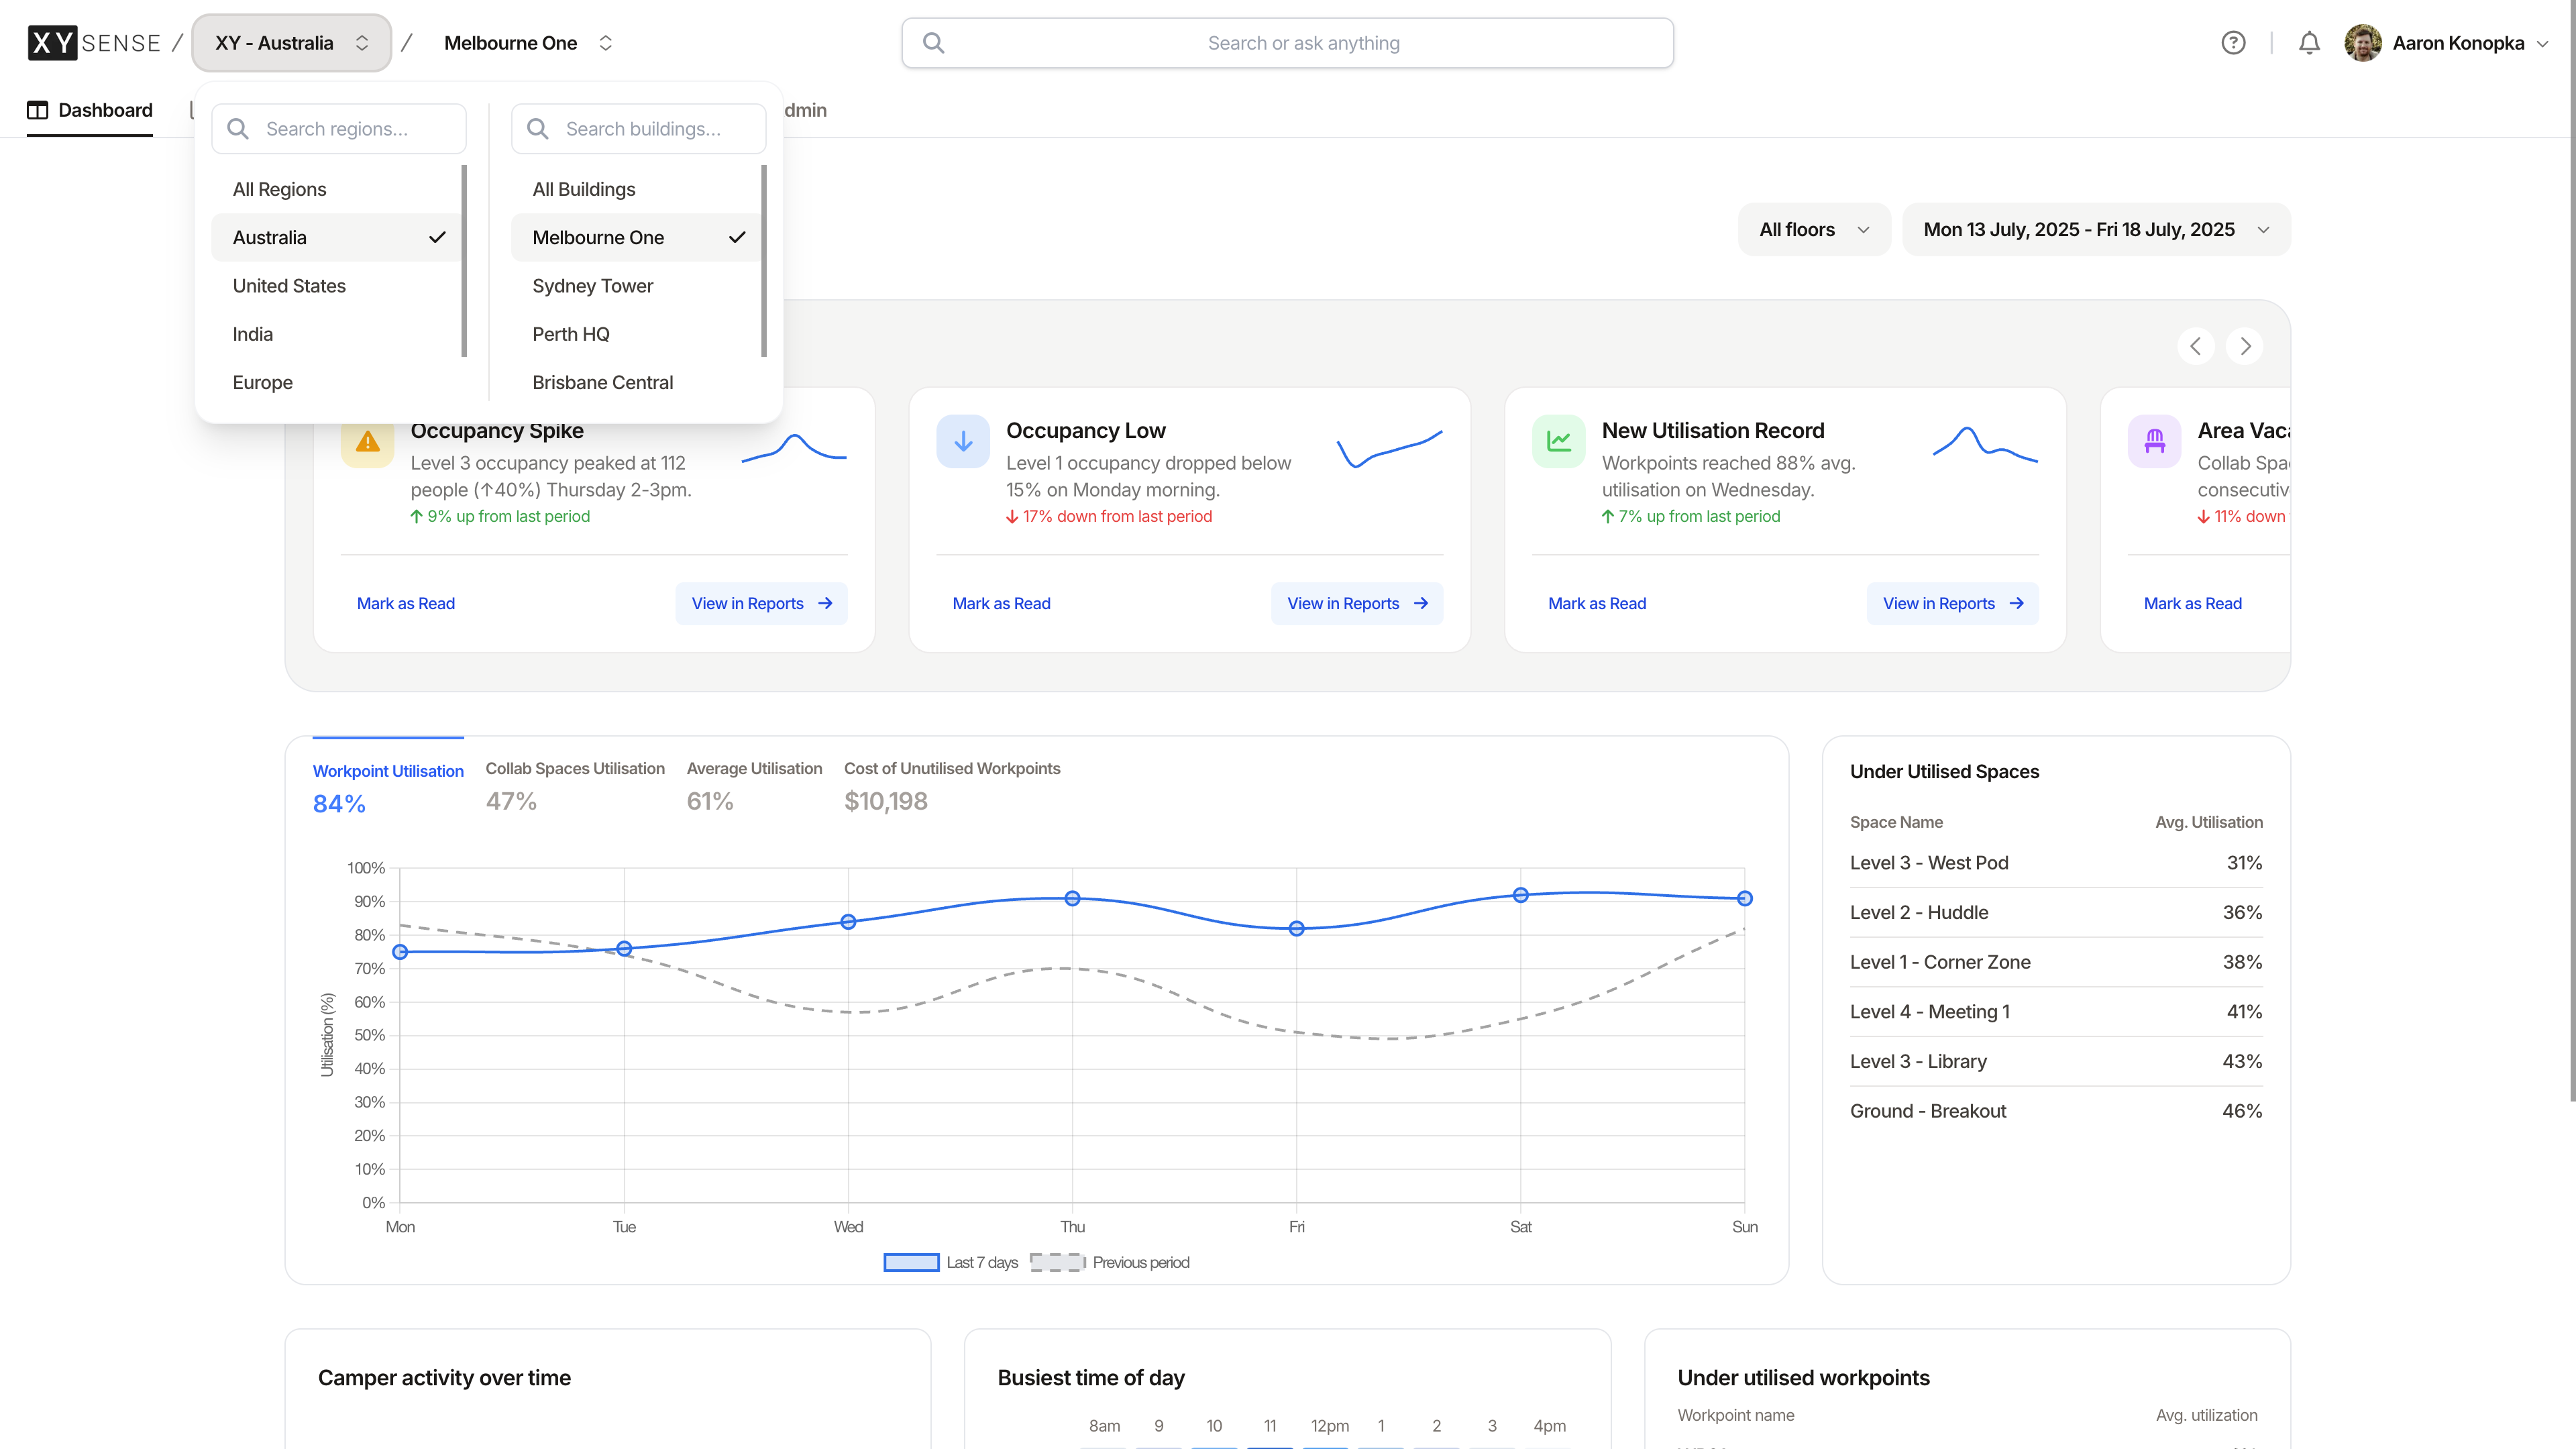Choose United States region
The image size is (2576, 1449).
pyautogui.click(x=336, y=286)
